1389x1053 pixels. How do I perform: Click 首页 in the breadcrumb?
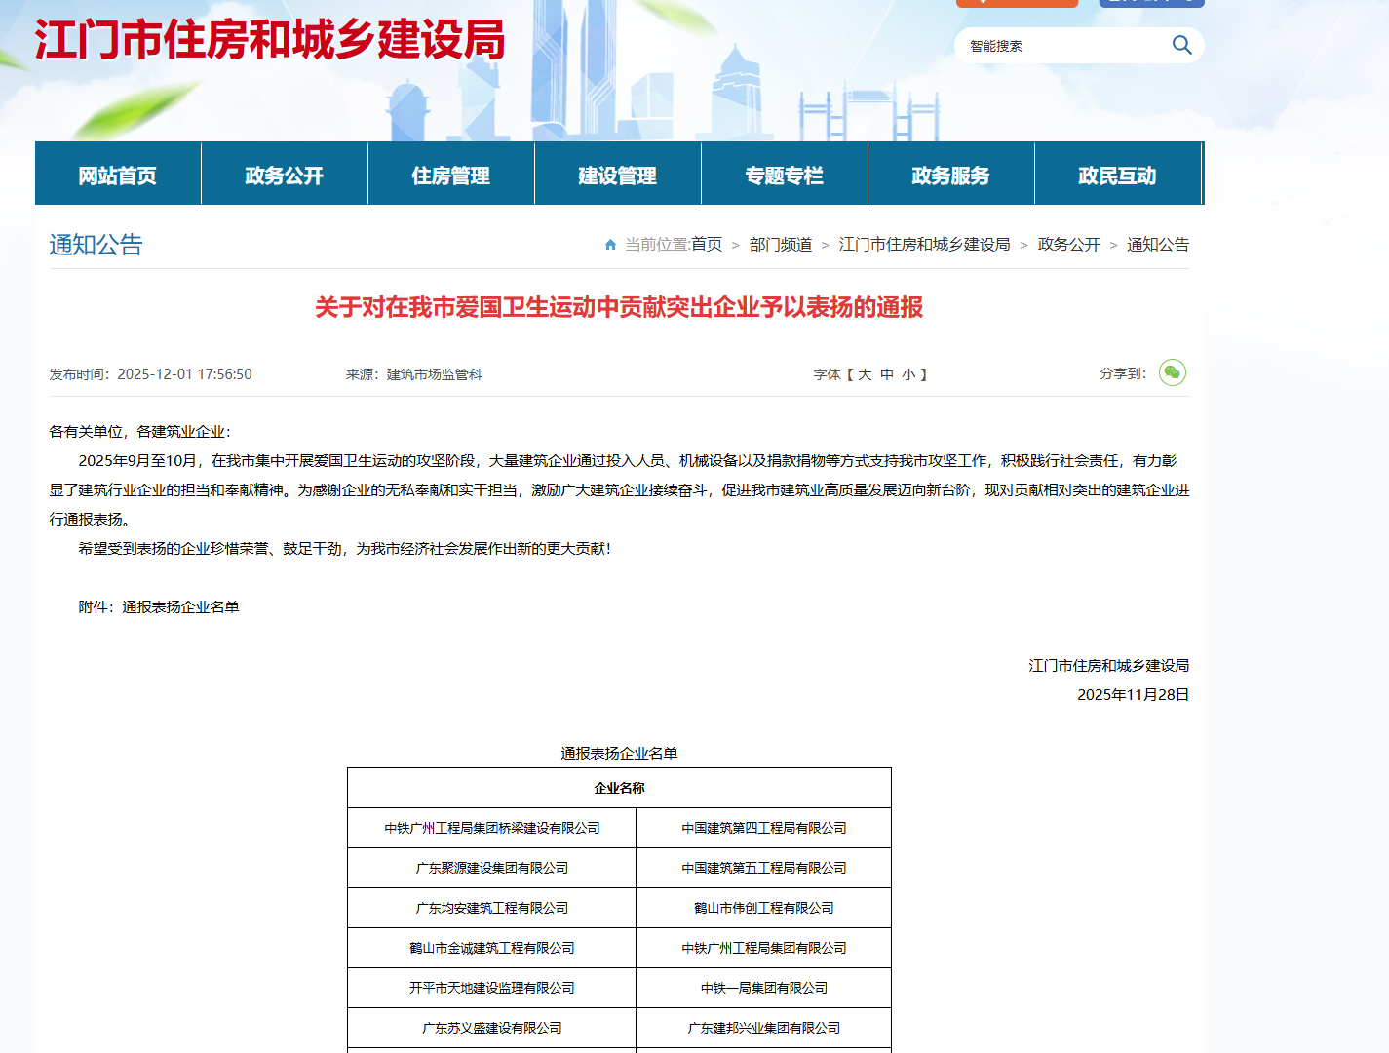click(x=707, y=245)
